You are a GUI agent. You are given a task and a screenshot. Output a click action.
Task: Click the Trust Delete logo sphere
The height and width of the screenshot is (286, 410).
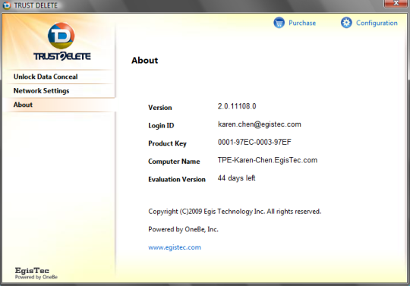click(61, 36)
